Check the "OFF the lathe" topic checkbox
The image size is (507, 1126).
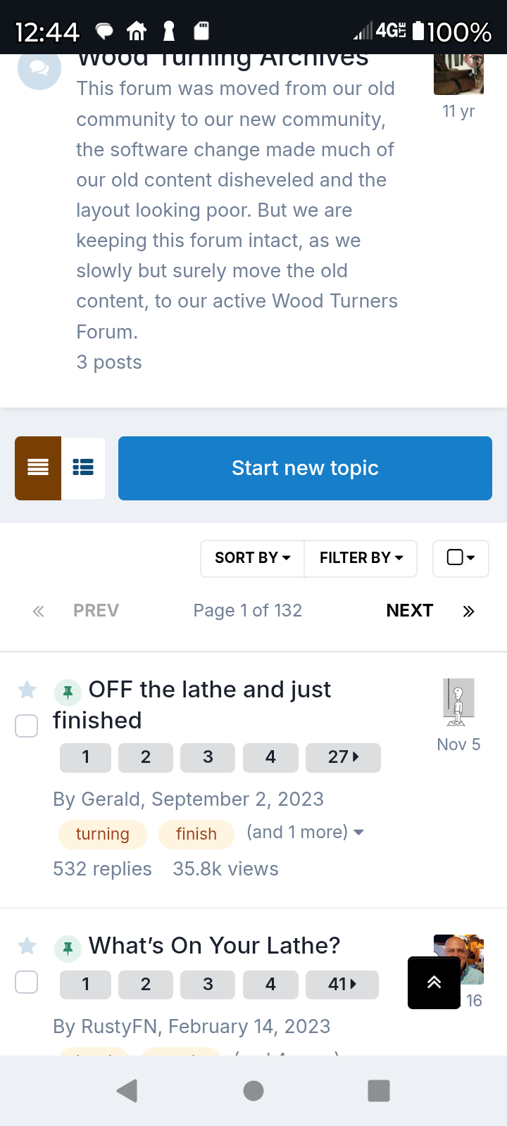point(27,726)
